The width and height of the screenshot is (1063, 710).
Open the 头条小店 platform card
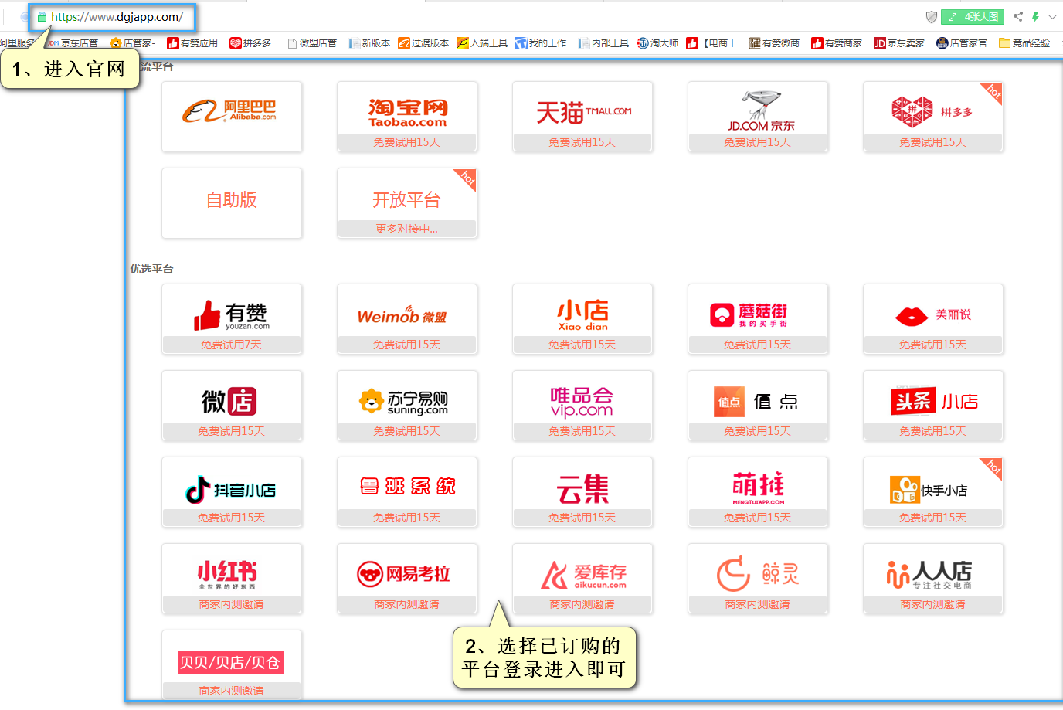click(x=933, y=406)
